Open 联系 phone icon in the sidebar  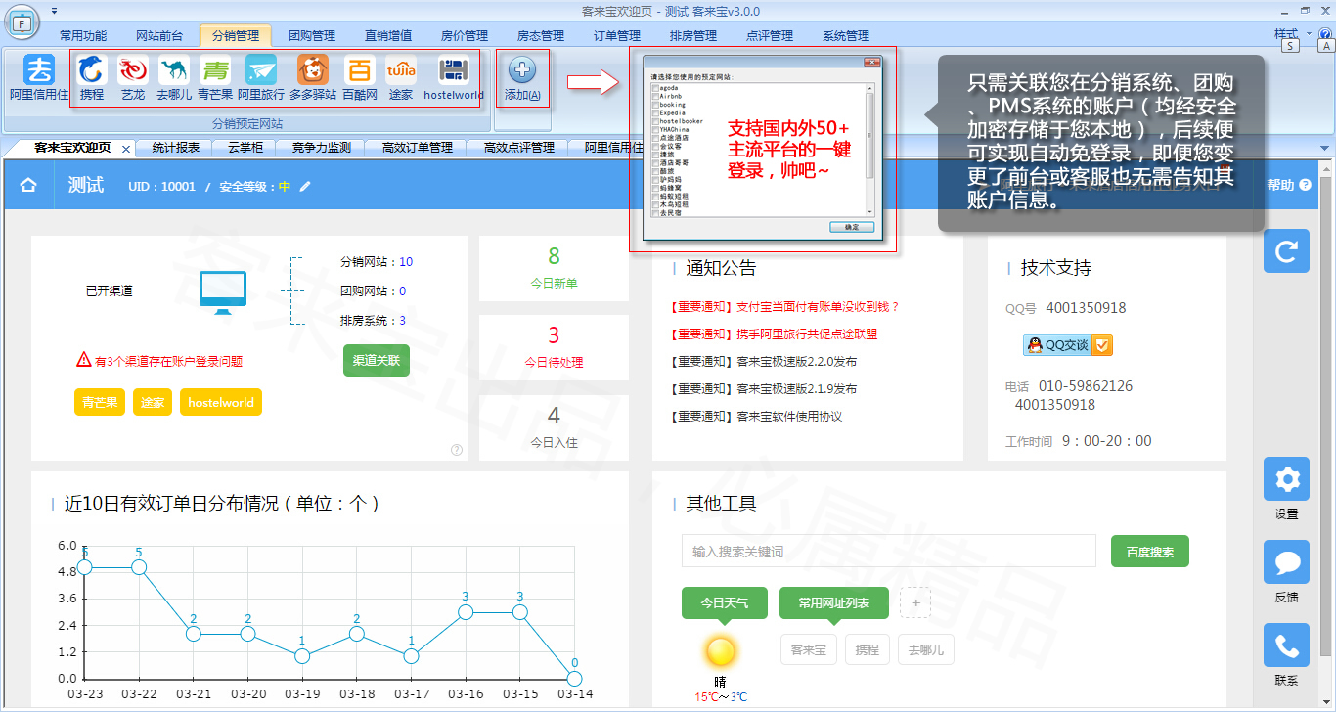click(1287, 646)
